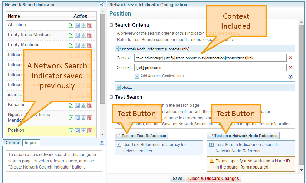Viewport: 306px width, 183px height.
Task: Click Add Another Context Item link
Action: click(162, 76)
